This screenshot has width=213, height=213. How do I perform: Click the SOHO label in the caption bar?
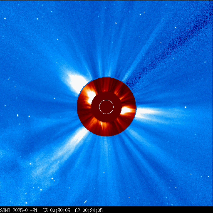pos(5,211)
